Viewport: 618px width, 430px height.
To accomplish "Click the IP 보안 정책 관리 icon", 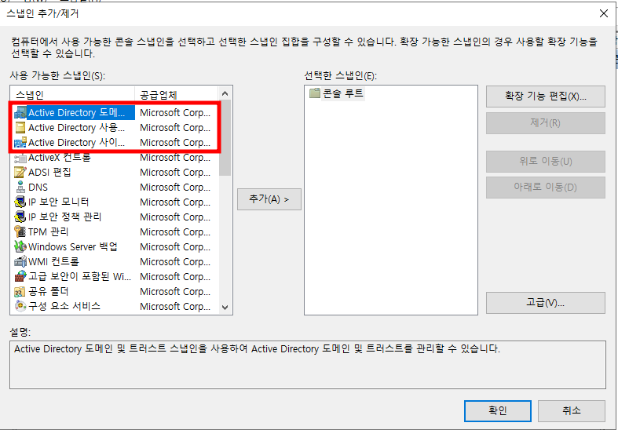I will [20, 217].
